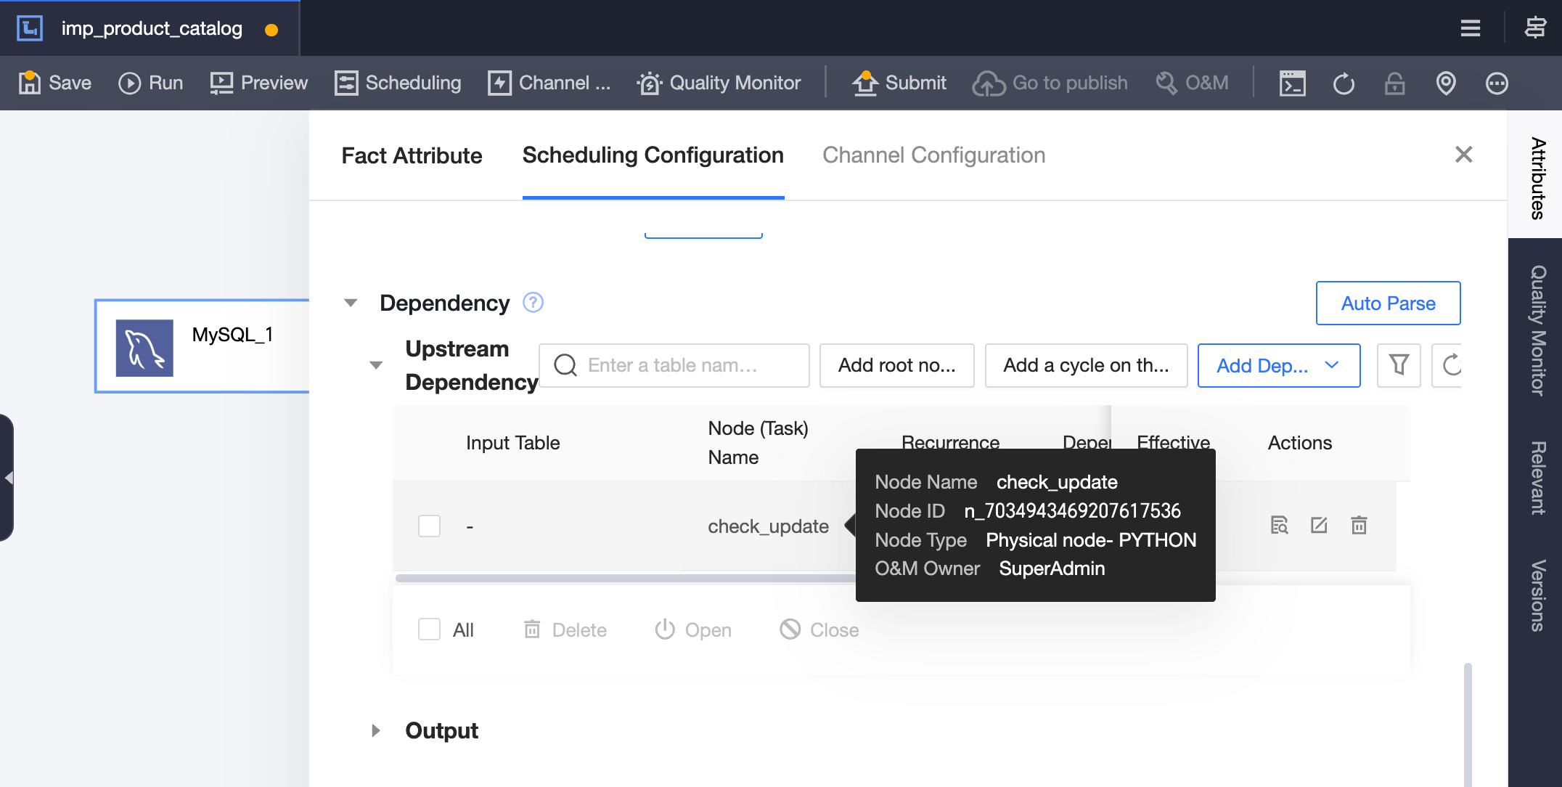Delete the check_update dependency row
The image size is (1562, 787).
[1359, 525]
